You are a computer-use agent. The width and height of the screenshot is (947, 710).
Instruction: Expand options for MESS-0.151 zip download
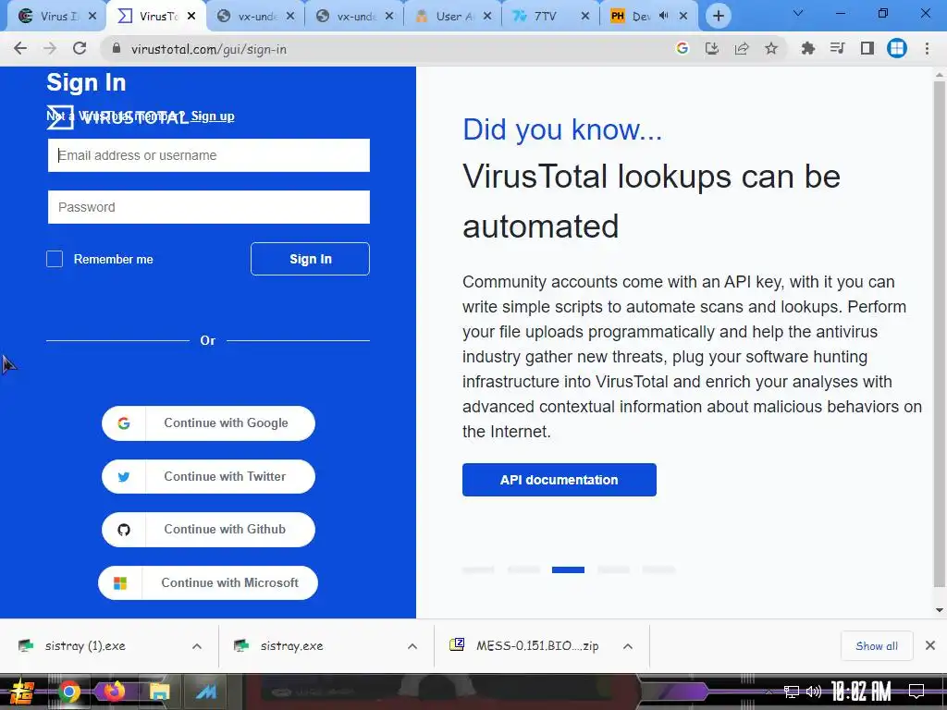click(x=628, y=646)
